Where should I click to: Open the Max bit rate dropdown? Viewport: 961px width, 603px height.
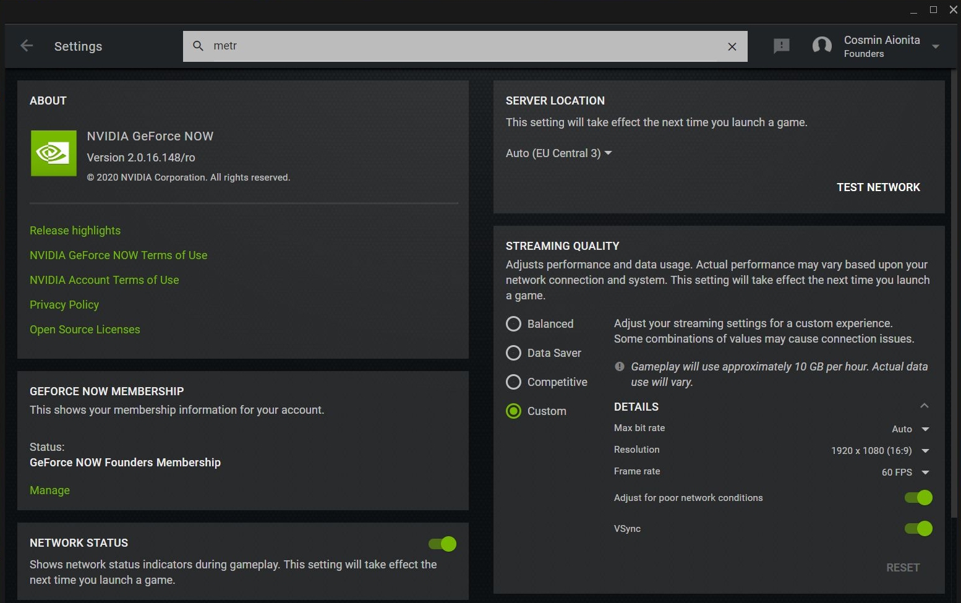(x=910, y=429)
